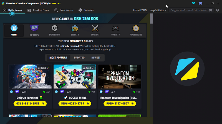The width and height of the screenshot is (222, 124).
Task: Maximize the FCHQ window
Action: click(213, 3)
